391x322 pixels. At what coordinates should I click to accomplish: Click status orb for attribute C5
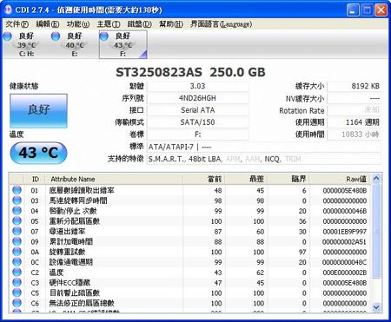17,292
